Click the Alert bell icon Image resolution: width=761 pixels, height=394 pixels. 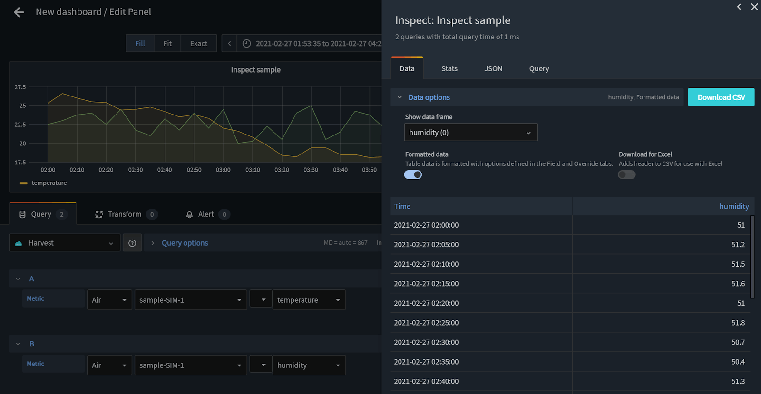tap(189, 214)
